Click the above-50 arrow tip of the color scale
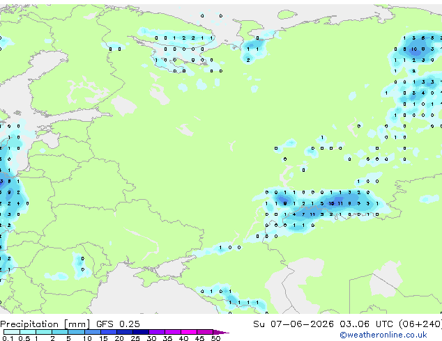 [x=221, y=332]
